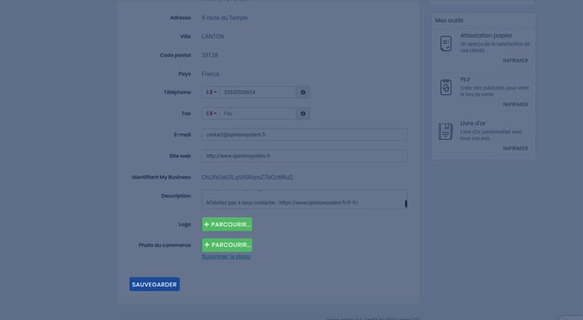
Task: Click the Téléphone info icon
Action: [303, 92]
